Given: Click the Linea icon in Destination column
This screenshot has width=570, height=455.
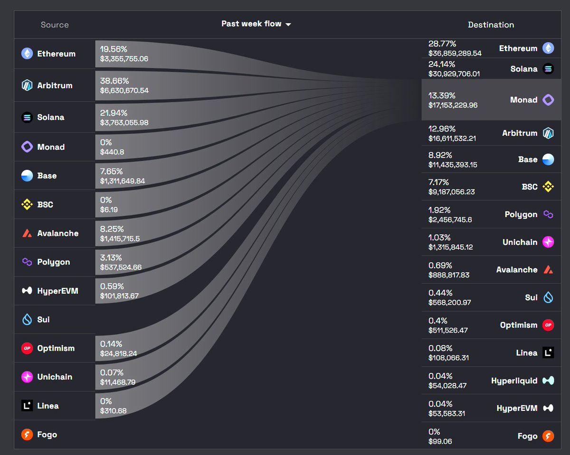Looking at the screenshot, I should tap(548, 353).
